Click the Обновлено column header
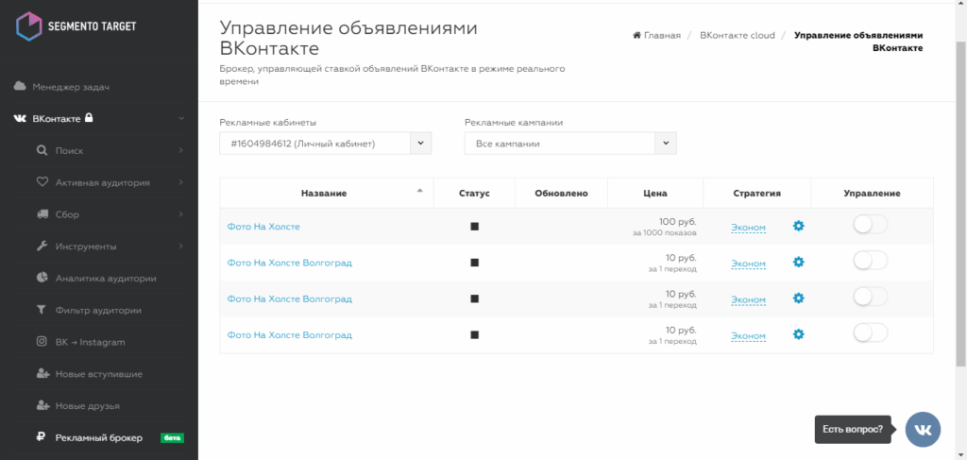The height and width of the screenshot is (460, 967). 561,193
